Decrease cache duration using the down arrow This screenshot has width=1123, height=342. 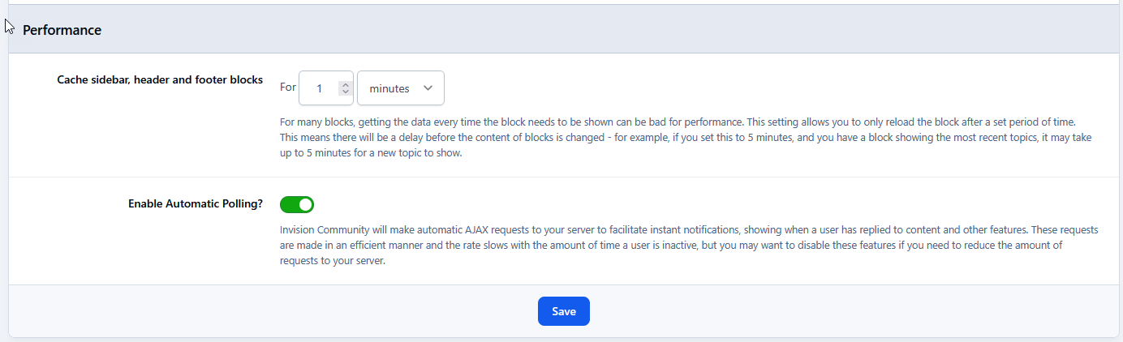point(345,92)
